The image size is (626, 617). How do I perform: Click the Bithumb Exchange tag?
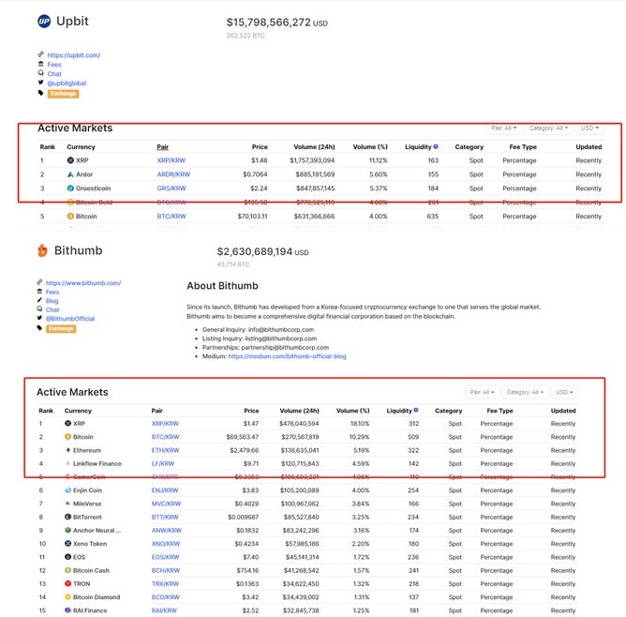click(61, 329)
